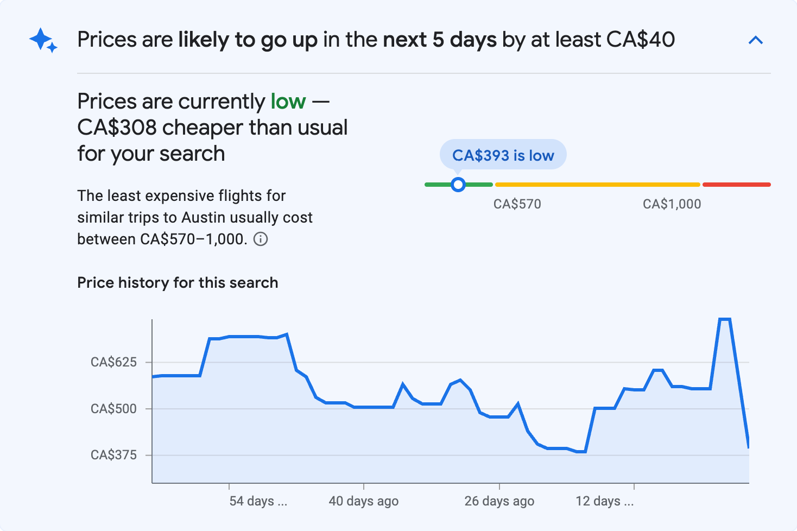797x531 pixels.
Task: Select the red high-price segment of the price bar
Action: tap(737, 185)
